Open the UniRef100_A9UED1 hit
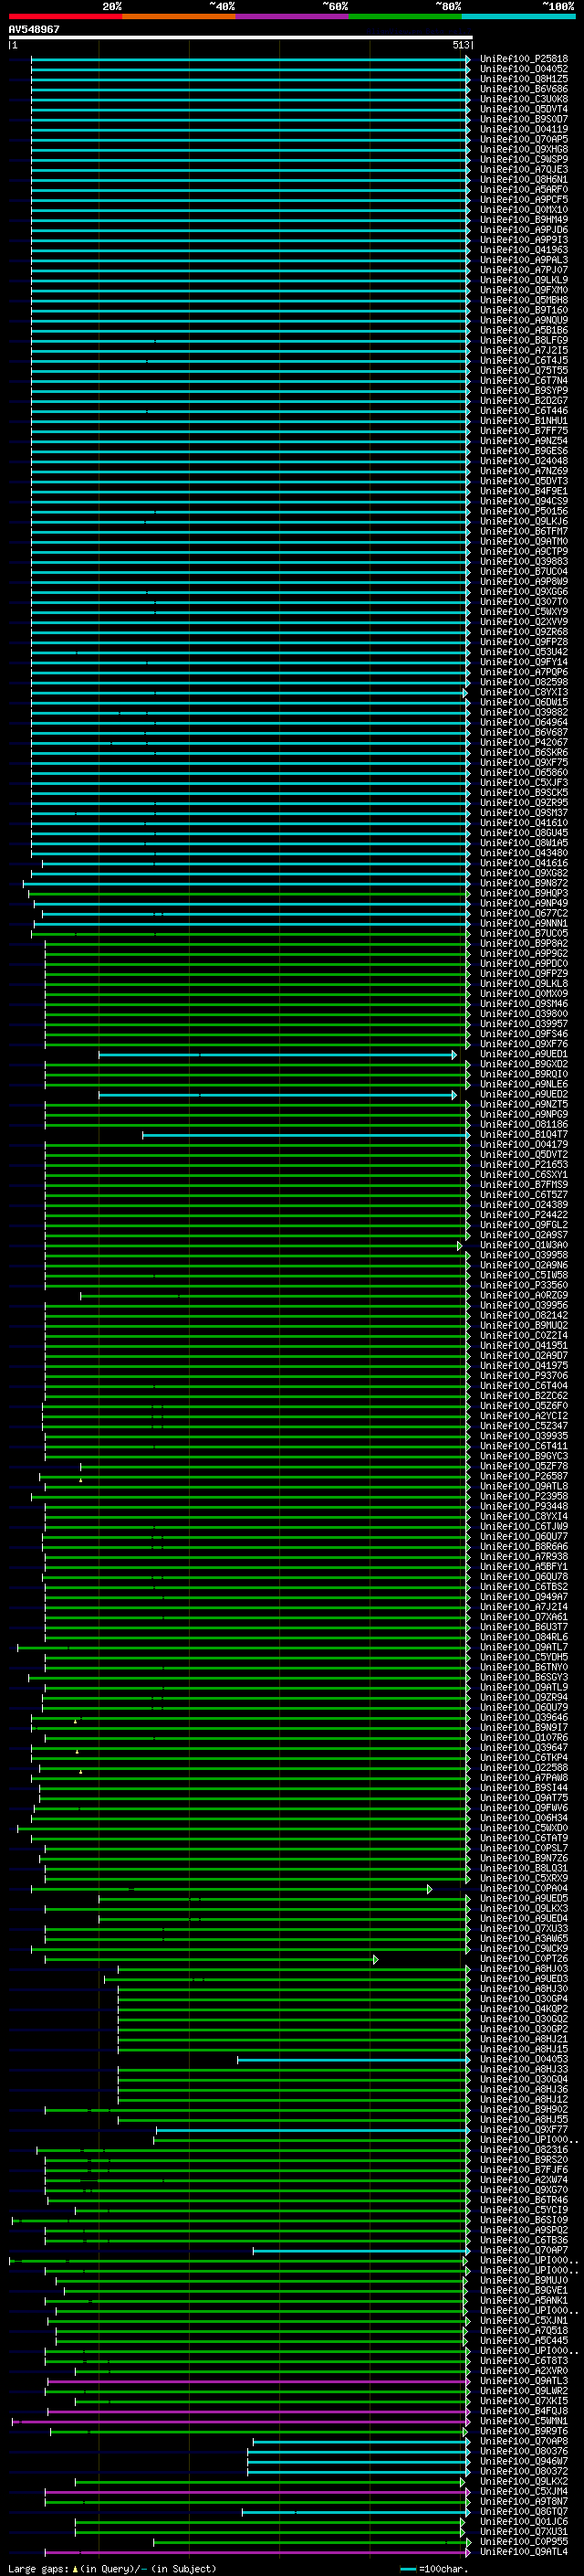Image resolution: width=584 pixels, height=2576 pixels. 523,1054
